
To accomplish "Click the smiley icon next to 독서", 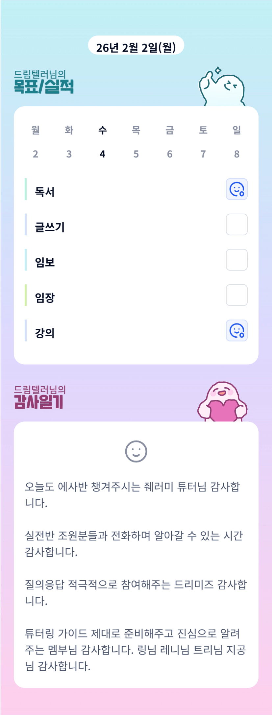I will tap(236, 189).
